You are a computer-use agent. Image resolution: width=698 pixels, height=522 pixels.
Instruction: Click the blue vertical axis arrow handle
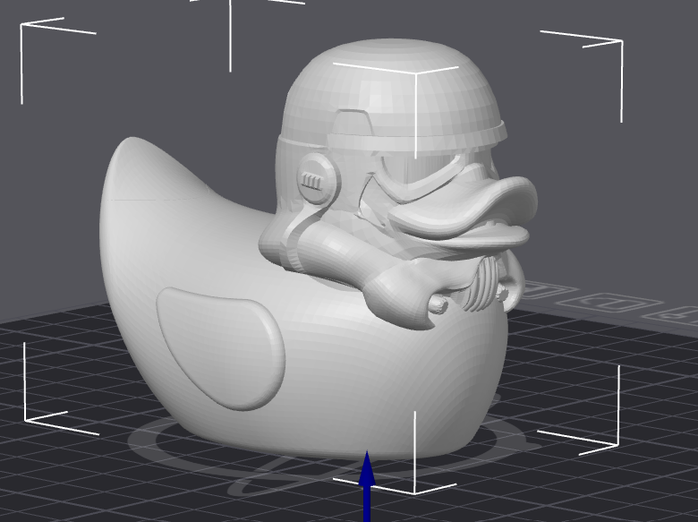(x=367, y=486)
